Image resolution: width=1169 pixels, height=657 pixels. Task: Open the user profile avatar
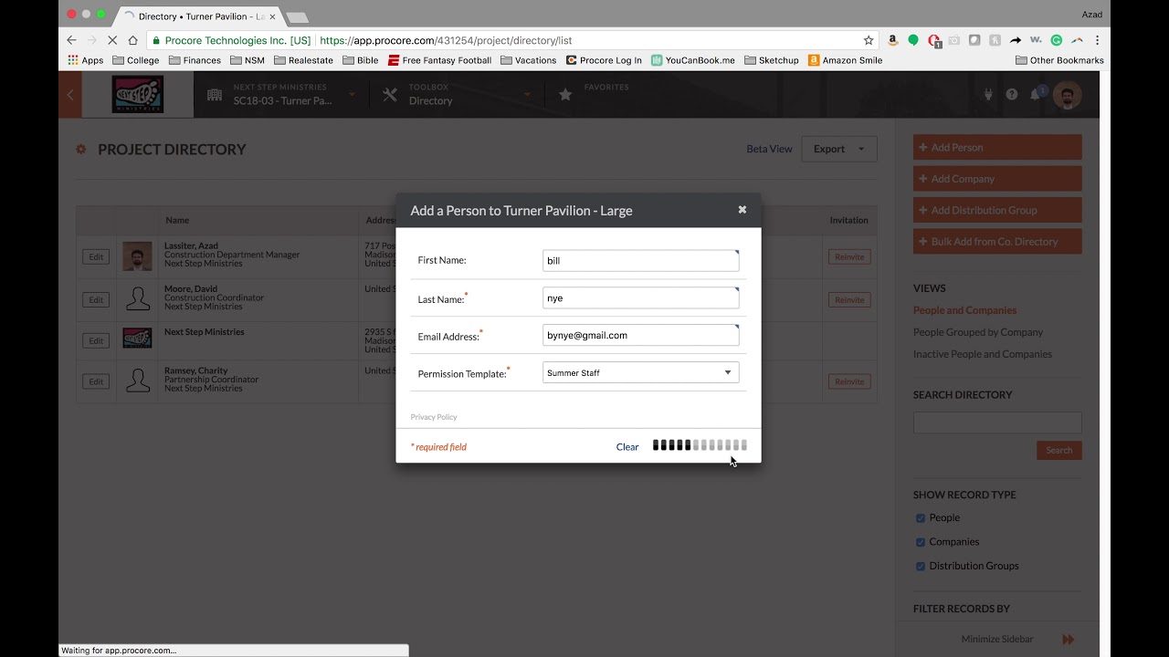[1067, 94]
